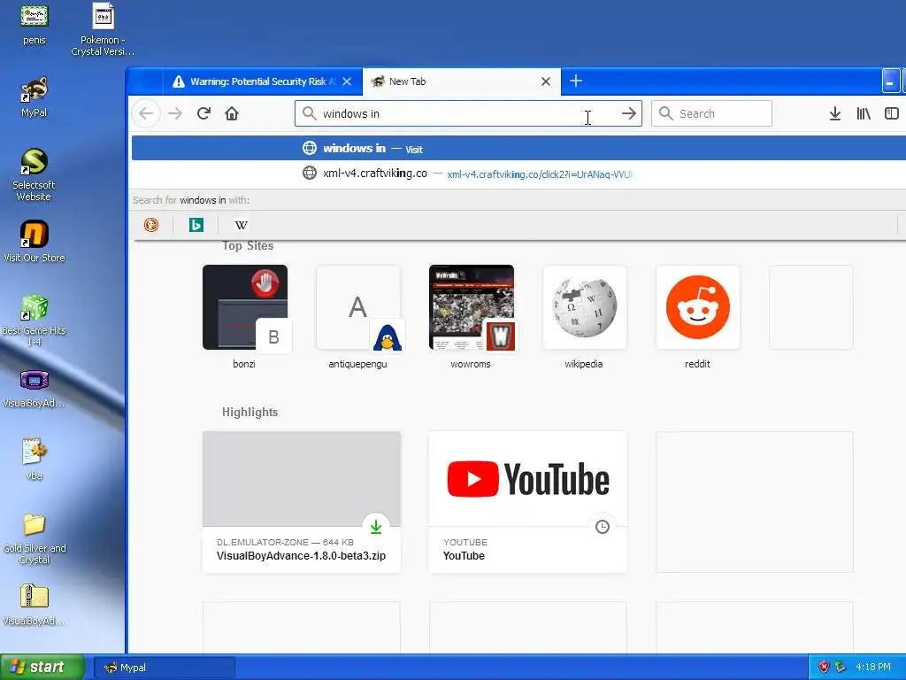Click the Top Sites section heading
Viewport: 906px width, 680px height.
click(x=248, y=246)
